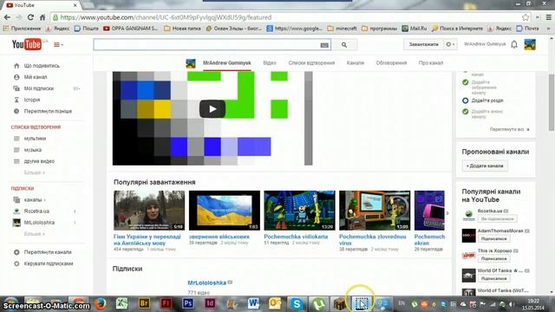Open Firefox from the taskbar

tap(101, 303)
